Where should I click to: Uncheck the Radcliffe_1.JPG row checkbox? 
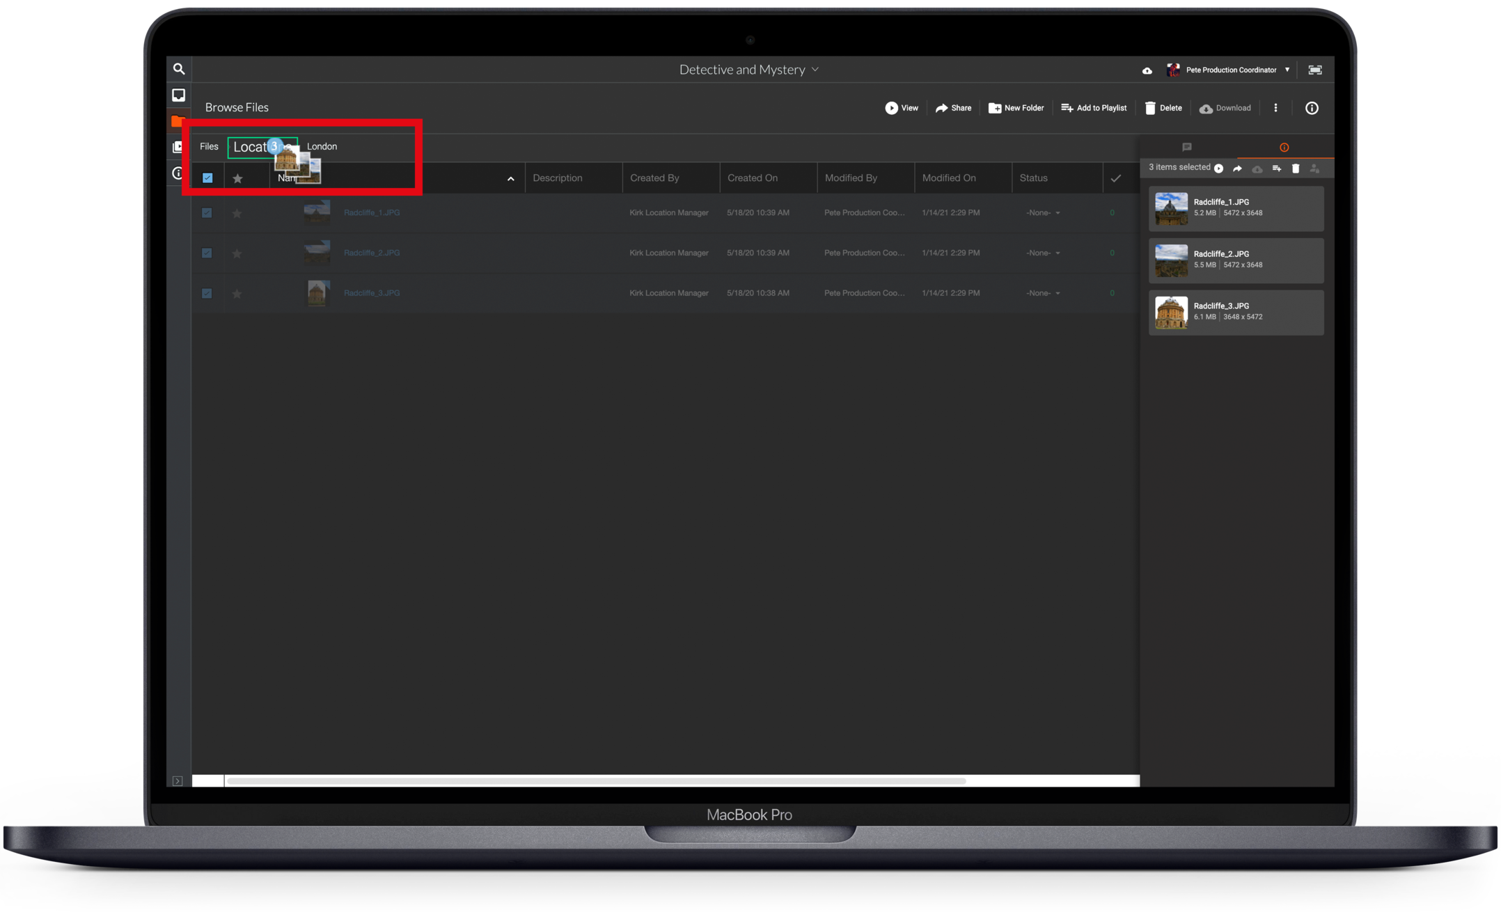coord(207,213)
